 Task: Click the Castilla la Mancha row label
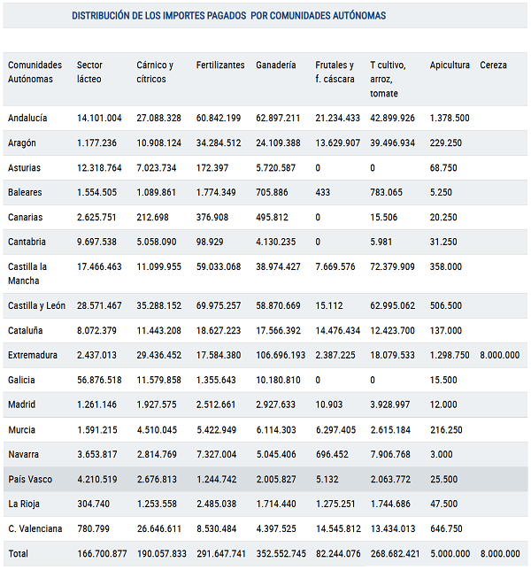(27, 273)
